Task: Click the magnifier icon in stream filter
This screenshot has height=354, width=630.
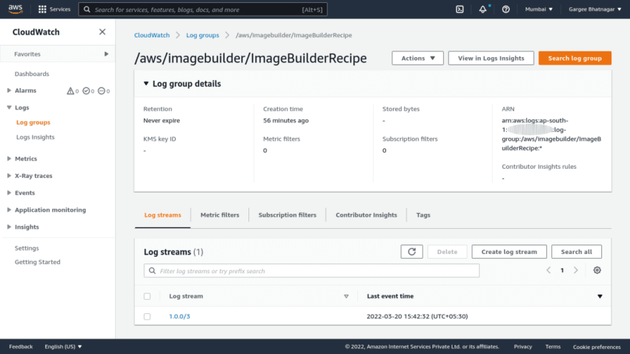Action: tap(152, 271)
